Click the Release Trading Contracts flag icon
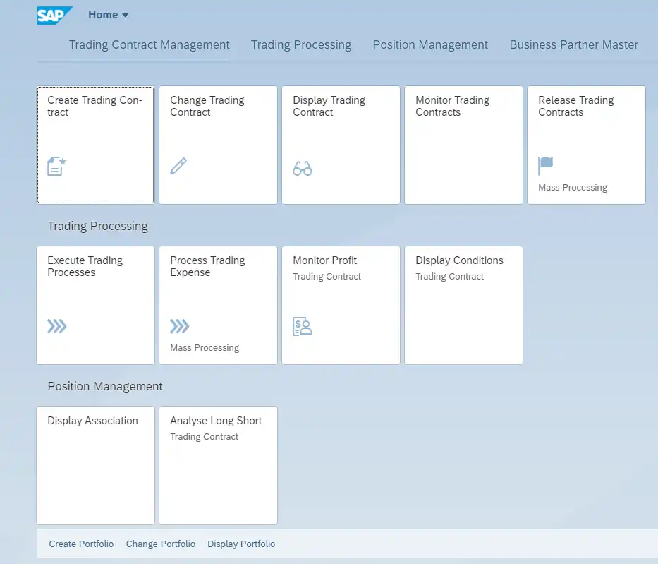Screen dimensions: 658x564 coord(546,165)
